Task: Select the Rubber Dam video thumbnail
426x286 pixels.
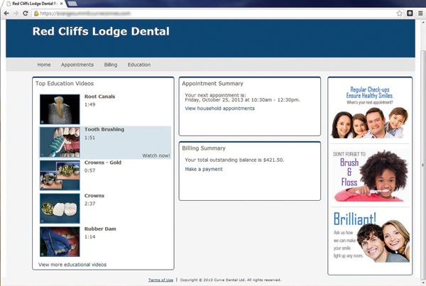Action: (x=60, y=241)
